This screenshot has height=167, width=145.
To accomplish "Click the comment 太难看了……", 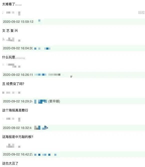I will click(12, 4).
